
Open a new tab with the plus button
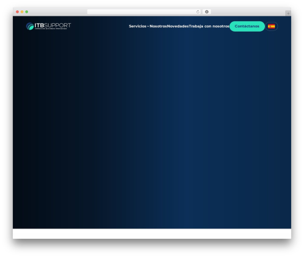point(288,13)
